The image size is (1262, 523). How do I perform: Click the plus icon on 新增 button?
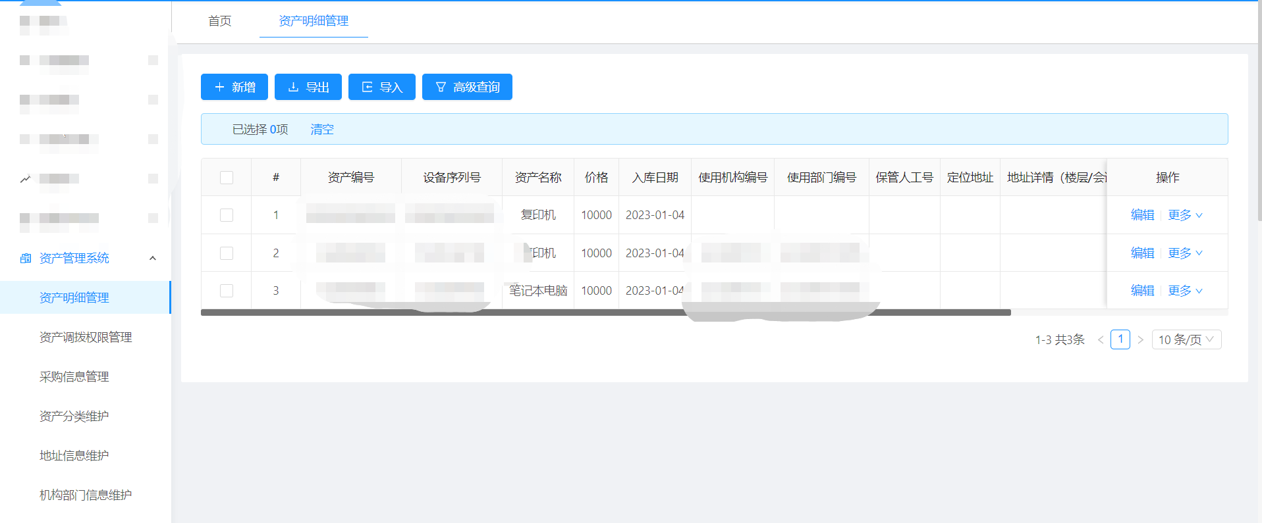click(219, 87)
